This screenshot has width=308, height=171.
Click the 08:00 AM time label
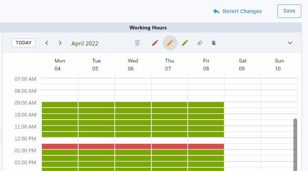(x=25, y=91)
